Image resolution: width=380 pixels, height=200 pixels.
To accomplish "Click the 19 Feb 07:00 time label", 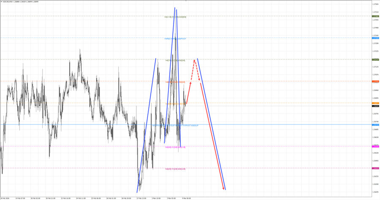I will point(20,198).
